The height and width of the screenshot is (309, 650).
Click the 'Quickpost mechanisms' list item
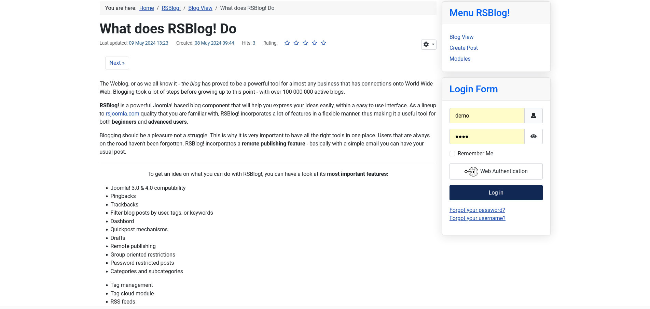[x=139, y=230]
